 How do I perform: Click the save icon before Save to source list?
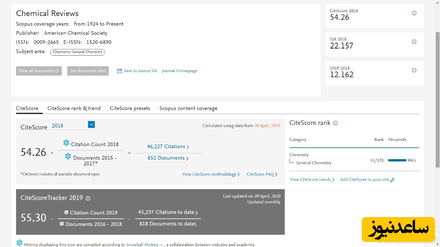pos(120,71)
